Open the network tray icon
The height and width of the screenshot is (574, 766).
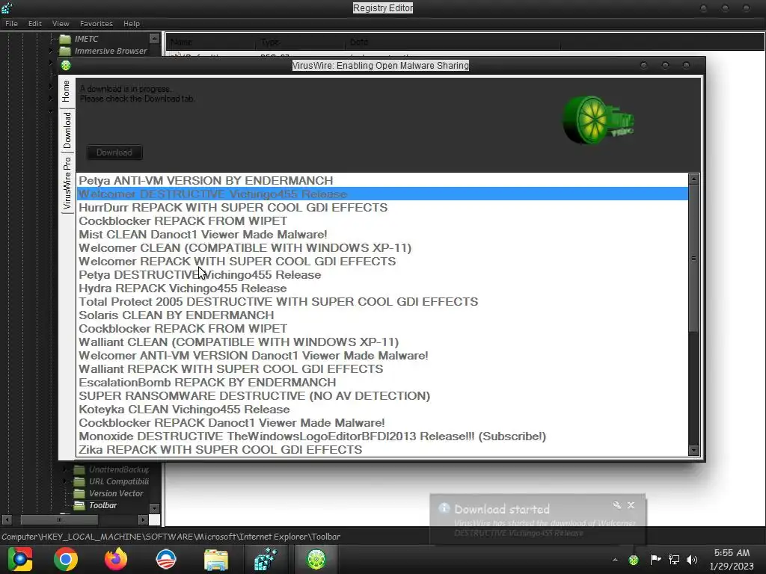pyautogui.click(x=674, y=559)
